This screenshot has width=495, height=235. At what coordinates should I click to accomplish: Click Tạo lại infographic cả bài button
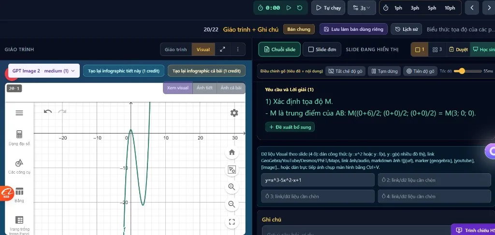coord(206,71)
